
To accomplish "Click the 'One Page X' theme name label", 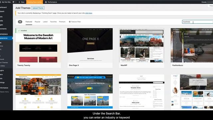I will click(x=74, y=65).
